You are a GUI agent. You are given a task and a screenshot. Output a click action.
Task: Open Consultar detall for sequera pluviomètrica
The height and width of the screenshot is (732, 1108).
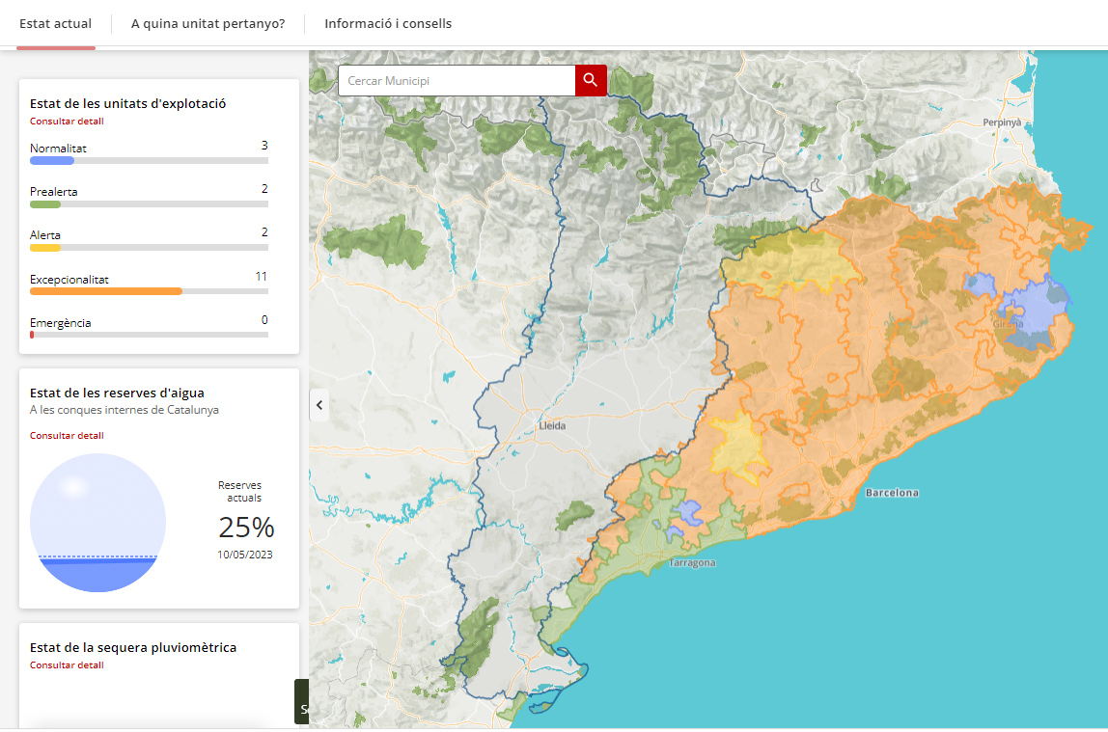click(x=66, y=664)
